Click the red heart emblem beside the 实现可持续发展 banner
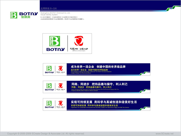This screenshot has width=181, height=136. pos(61,103)
